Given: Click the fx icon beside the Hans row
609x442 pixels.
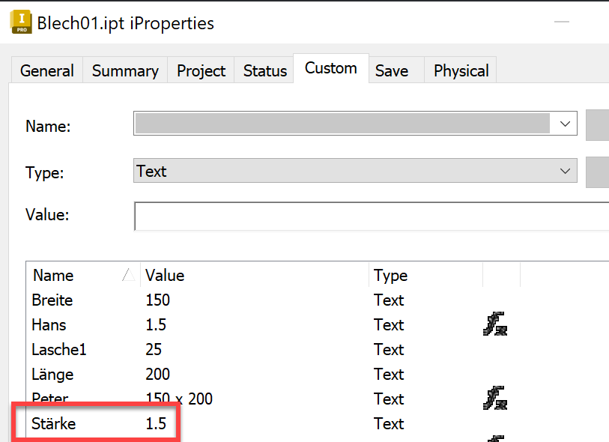Looking at the screenshot, I should click(x=495, y=324).
